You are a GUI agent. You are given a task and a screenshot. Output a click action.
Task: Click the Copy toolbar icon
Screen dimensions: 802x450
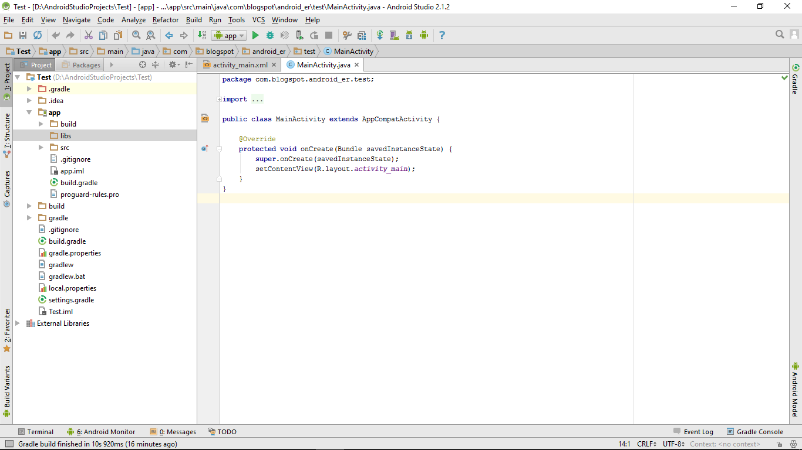[103, 35]
